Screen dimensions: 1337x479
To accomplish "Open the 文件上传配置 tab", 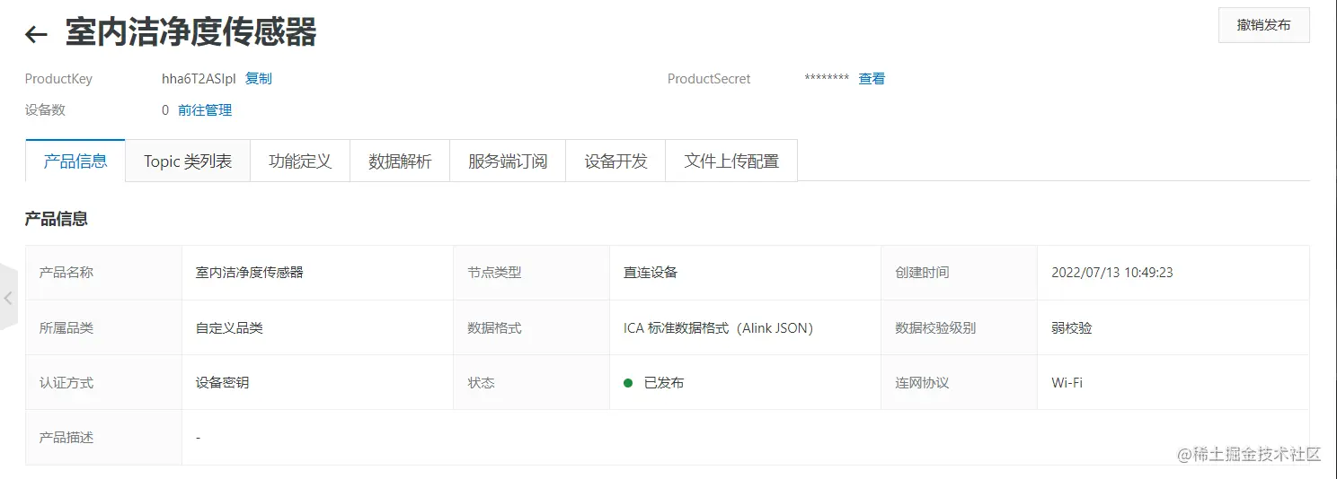I will click(x=731, y=161).
